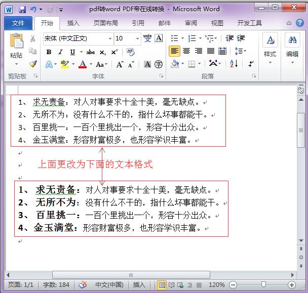Click the horizontal scrollbar thumb
The width and height of the screenshot is (308, 293).
[x=131, y=275]
